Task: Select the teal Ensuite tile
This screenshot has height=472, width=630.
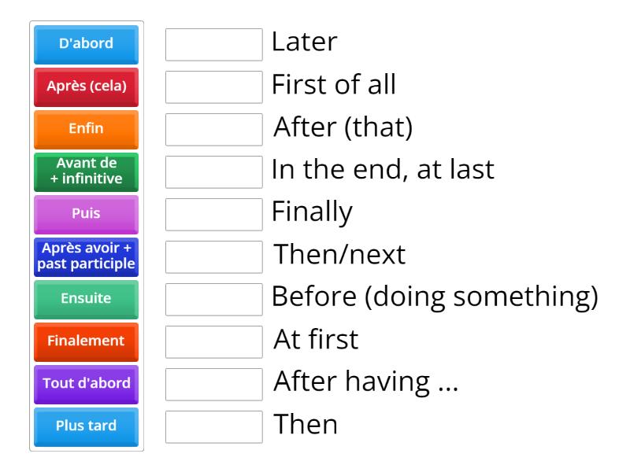Action: tap(86, 300)
